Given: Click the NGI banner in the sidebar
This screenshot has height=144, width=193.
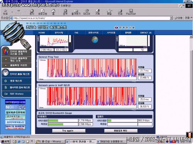Looking at the screenshot, I should (15, 107).
